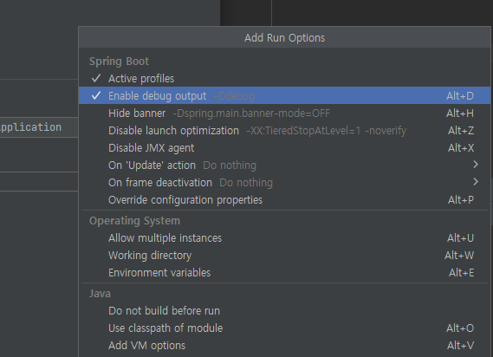
Task: Click the Add Run Options popup title
Action: (284, 38)
